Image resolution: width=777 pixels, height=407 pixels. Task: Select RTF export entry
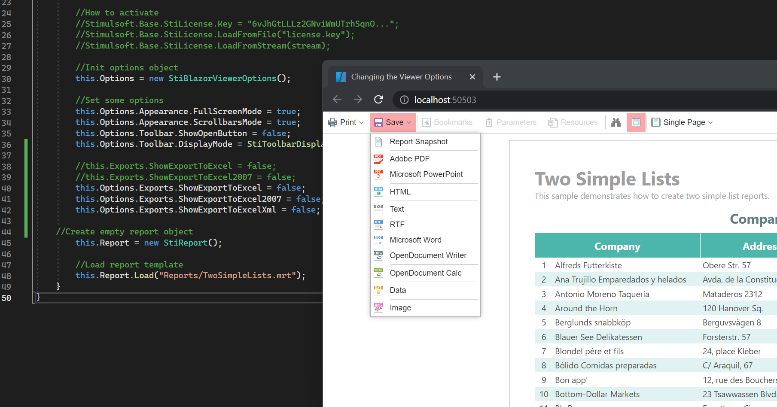[425, 225]
